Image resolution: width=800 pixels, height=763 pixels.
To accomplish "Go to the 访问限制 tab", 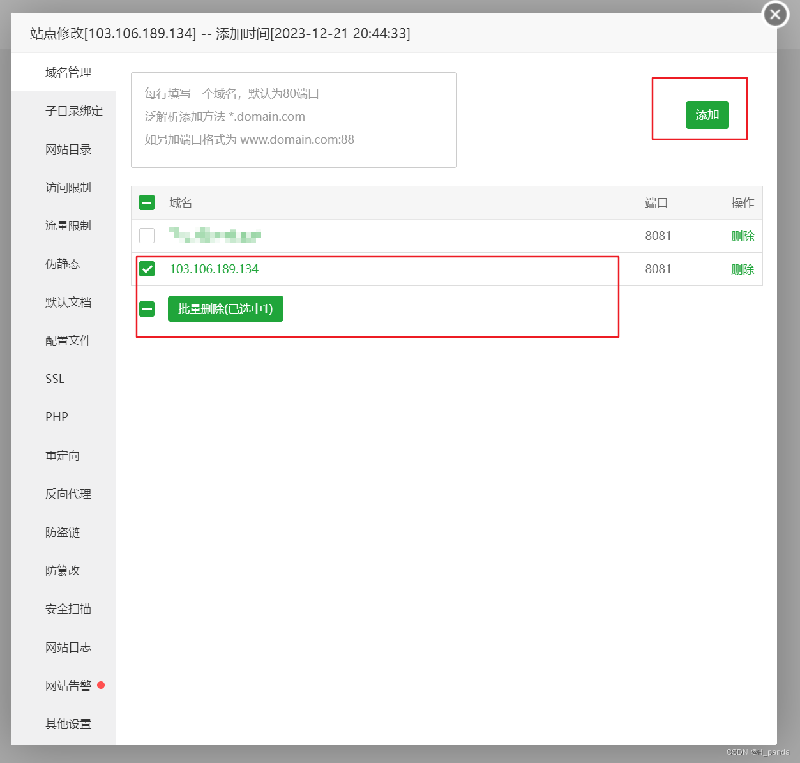I will [63, 187].
